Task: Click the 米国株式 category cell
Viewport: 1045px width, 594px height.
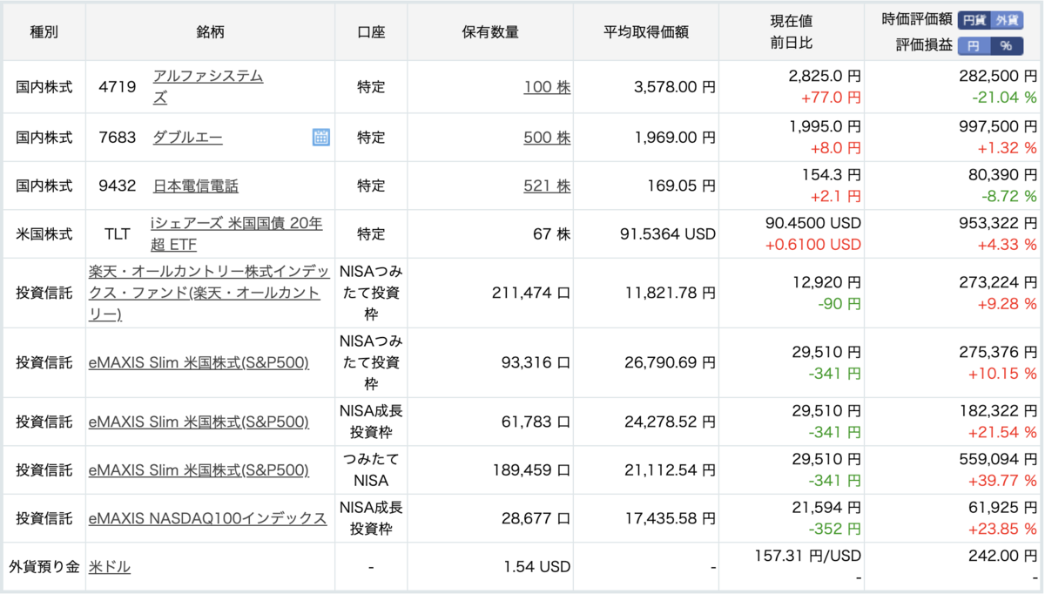Action: click(44, 234)
